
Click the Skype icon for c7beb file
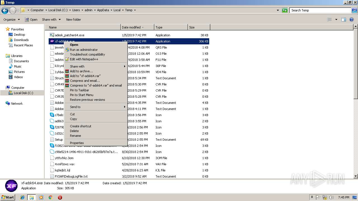(x=52, y=115)
